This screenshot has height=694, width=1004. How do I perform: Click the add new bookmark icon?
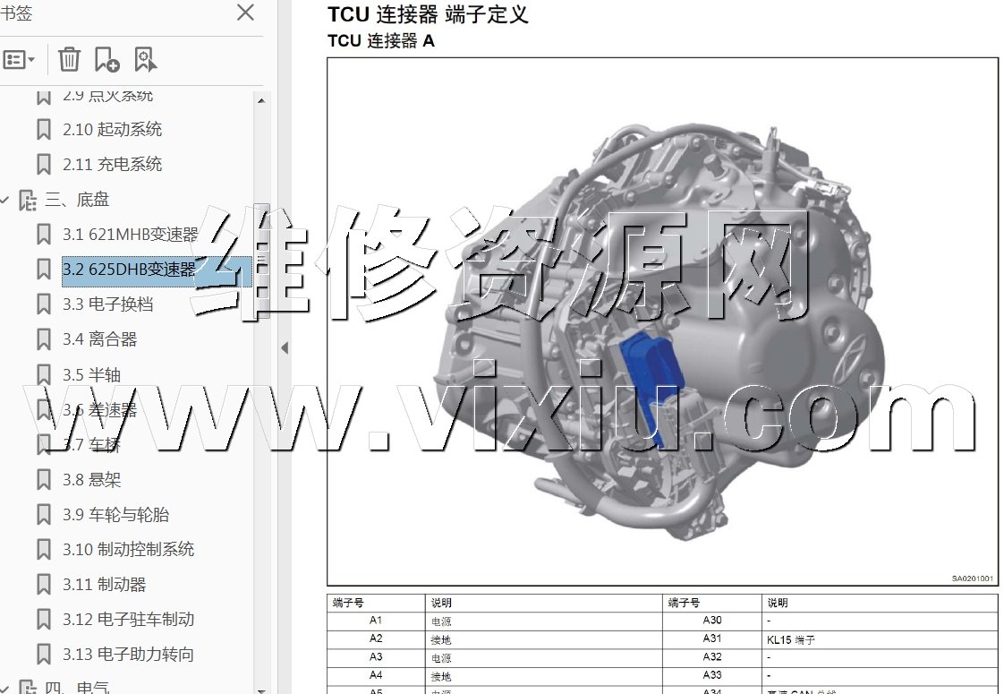pyautogui.click(x=106, y=60)
